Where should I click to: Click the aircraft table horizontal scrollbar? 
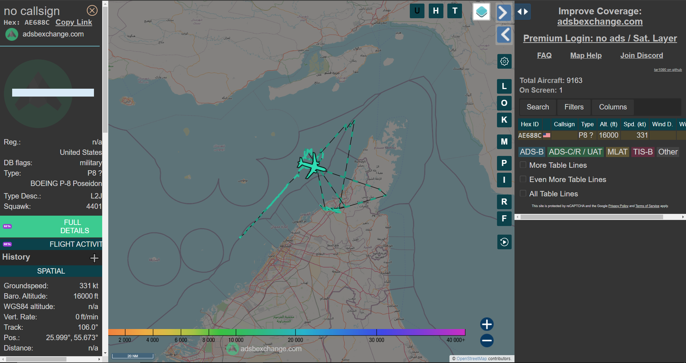tap(592, 217)
